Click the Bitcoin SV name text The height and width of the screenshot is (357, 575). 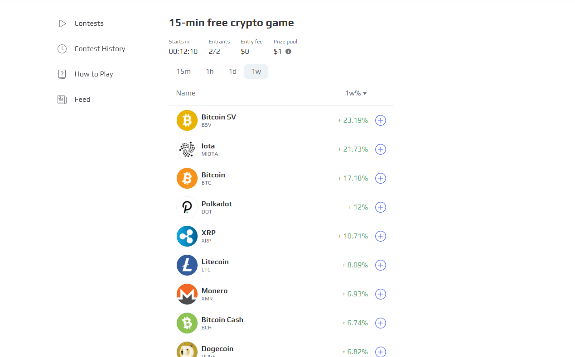click(x=219, y=117)
